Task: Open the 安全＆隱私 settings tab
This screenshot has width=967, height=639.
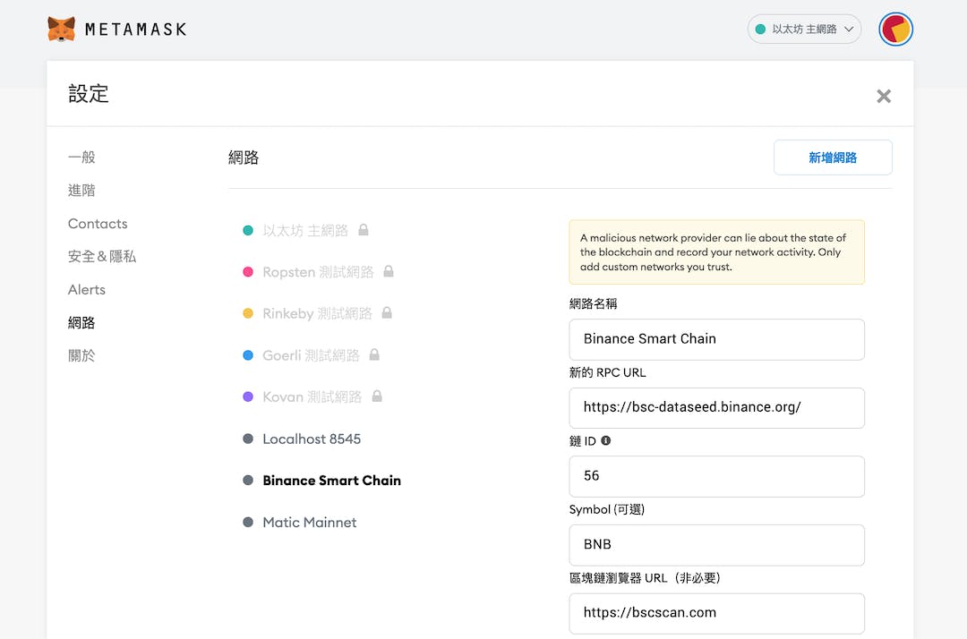Action: coord(102,256)
